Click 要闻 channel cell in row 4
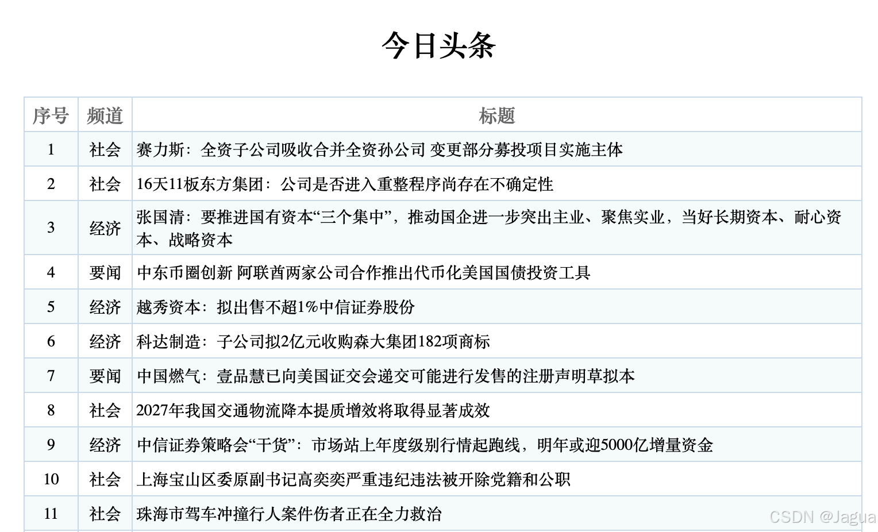The width and height of the screenshot is (878, 532). click(x=105, y=272)
